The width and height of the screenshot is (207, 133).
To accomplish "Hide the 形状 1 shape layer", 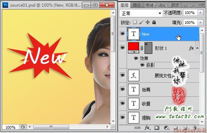I will [x=122, y=47].
